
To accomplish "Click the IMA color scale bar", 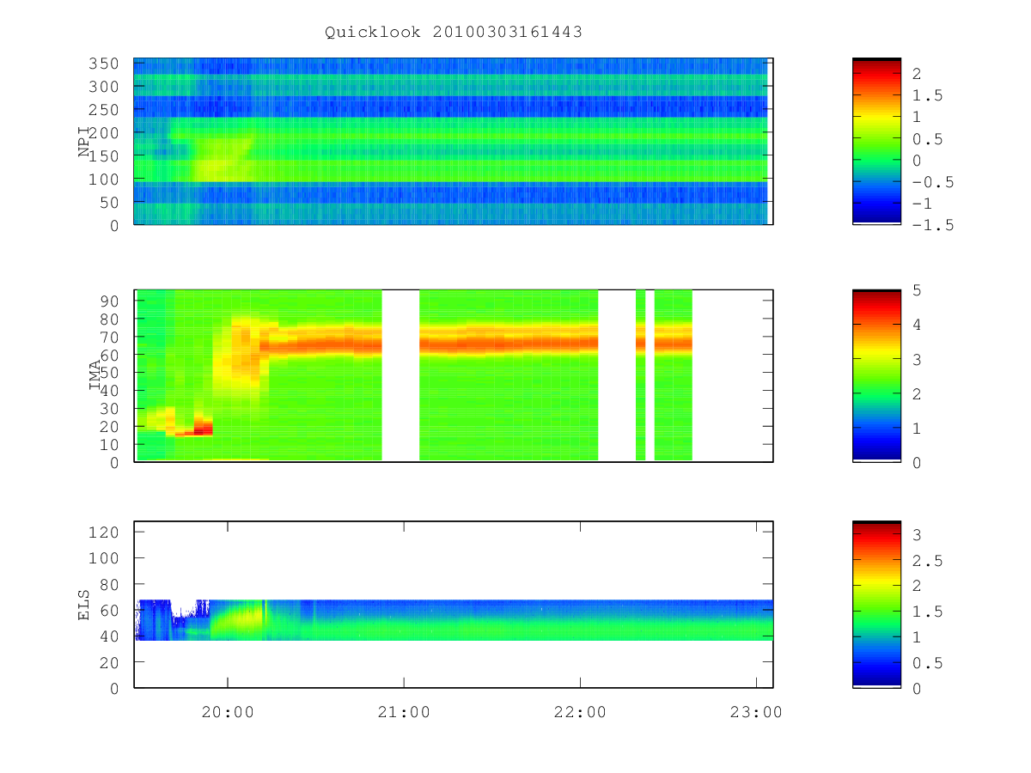I will pyautogui.click(x=876, y=375).
